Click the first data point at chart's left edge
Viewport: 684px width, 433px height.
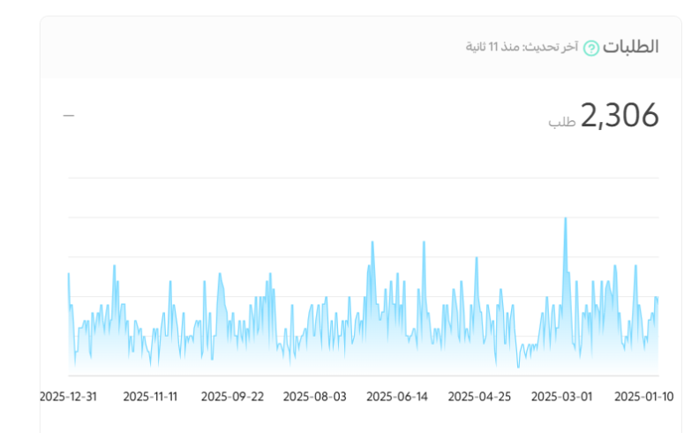(69, 274)
